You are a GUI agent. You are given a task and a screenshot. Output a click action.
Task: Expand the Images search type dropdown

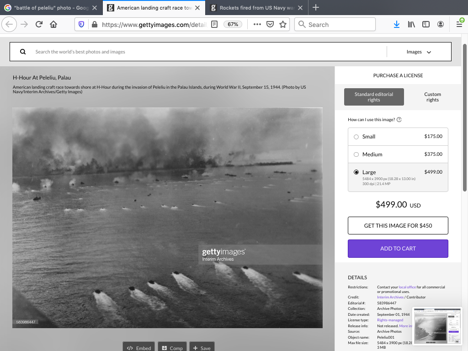(419, 52)
